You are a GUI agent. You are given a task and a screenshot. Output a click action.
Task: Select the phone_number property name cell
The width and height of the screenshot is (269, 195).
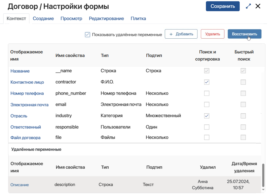(71, 93)
